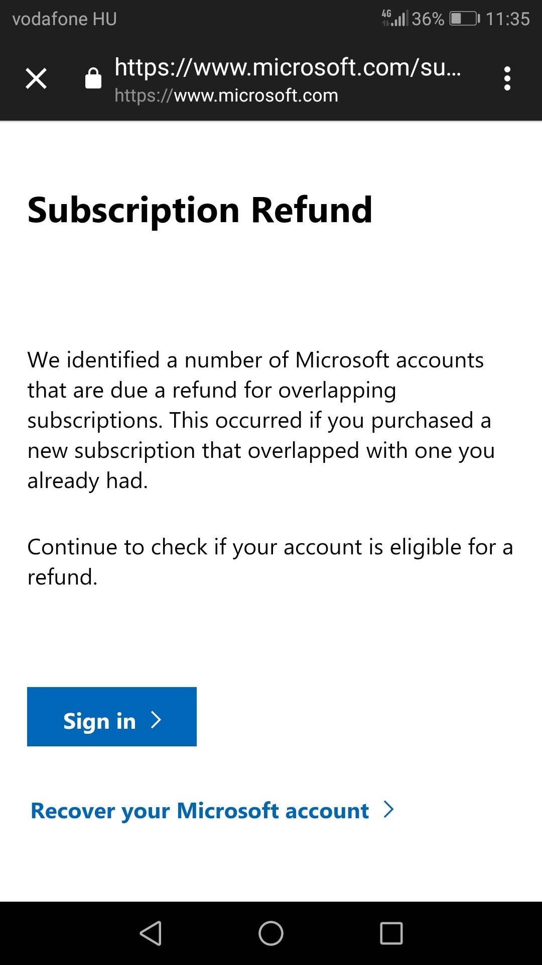This screenshot has width=542, height=965.
Task: Tap the www.microsoft.com domain subtitle
Action: [226, 95]
